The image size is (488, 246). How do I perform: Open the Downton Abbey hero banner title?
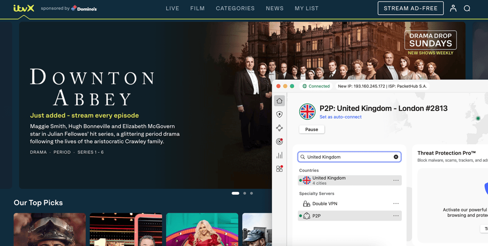coord(92,87)
